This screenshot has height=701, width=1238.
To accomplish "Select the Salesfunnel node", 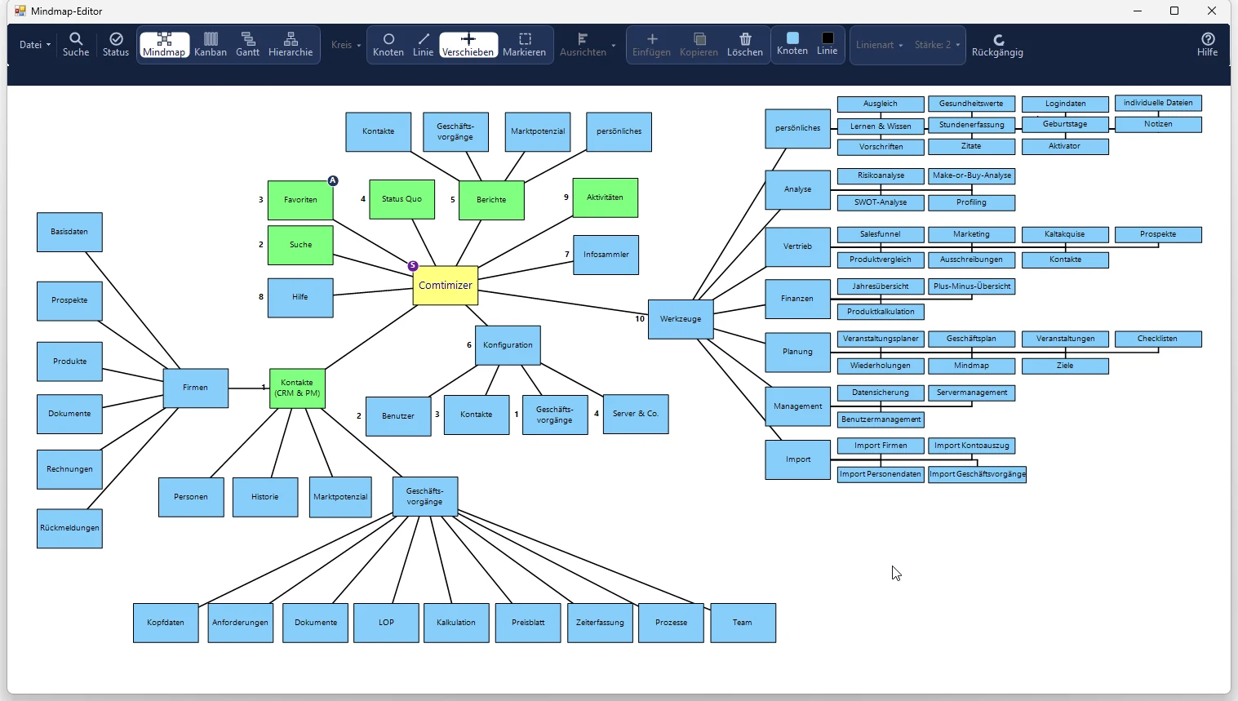I will (881, 234).
